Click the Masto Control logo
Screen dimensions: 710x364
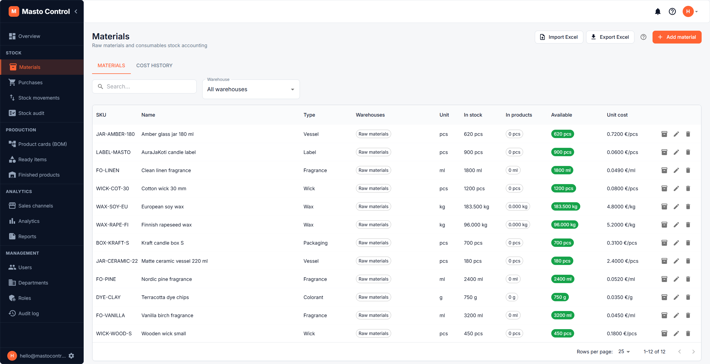pyautogui.click(x=39, y=11)
